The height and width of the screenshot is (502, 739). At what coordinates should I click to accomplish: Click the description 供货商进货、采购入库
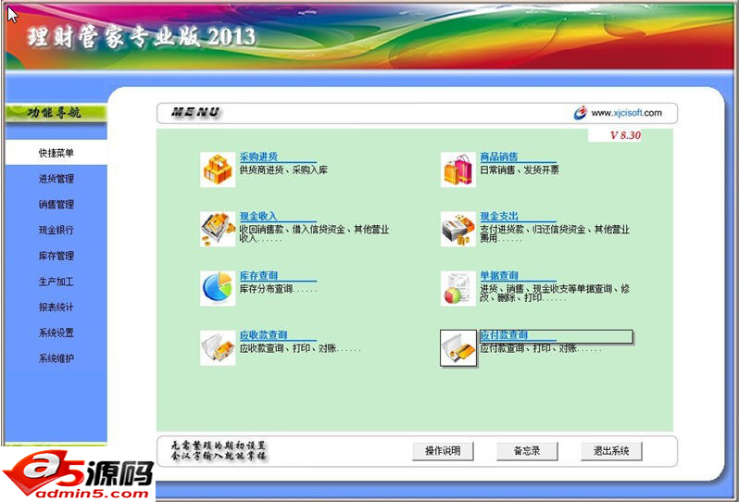tap(283, 170)
